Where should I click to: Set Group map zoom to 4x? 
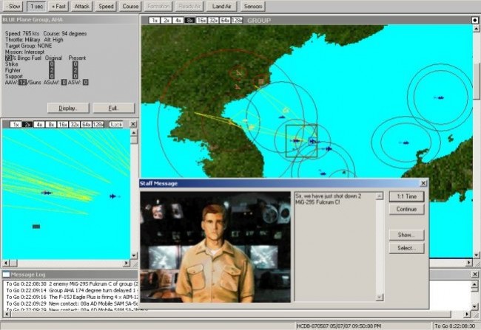178,21
